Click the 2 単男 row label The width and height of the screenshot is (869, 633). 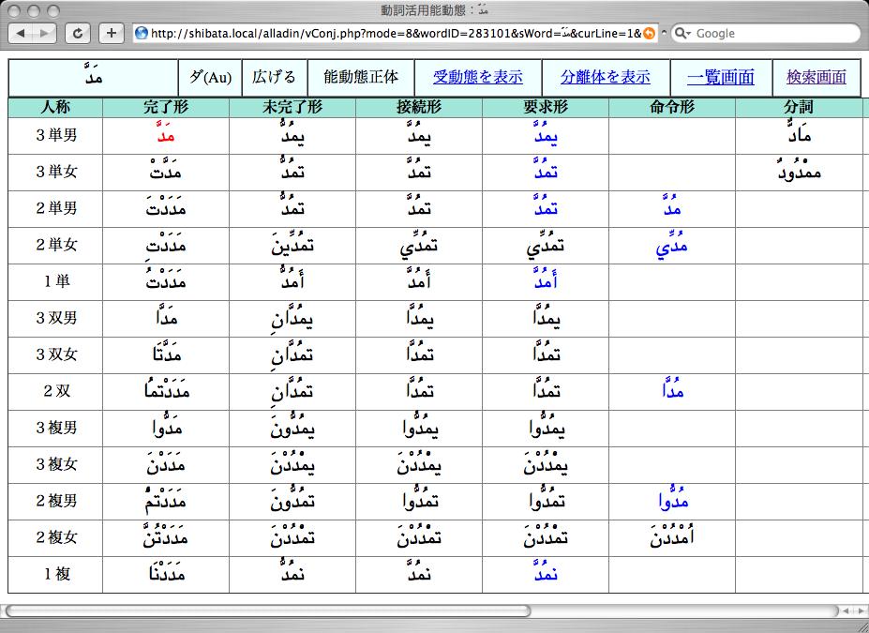point(56,208)
